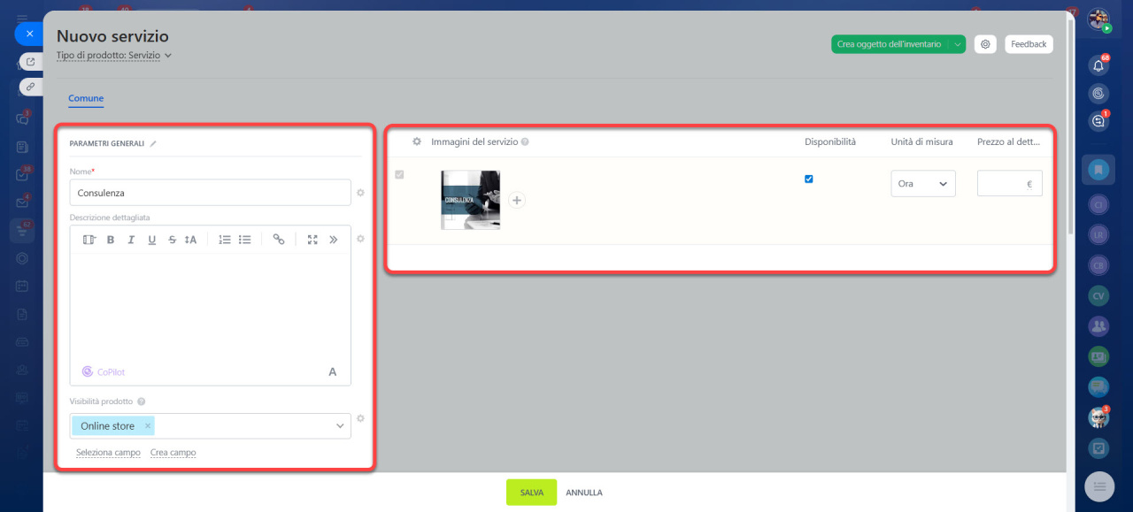The image size is (1133, 512).
Task: Click the green Salva button
Action: click(x=531, y=493)
